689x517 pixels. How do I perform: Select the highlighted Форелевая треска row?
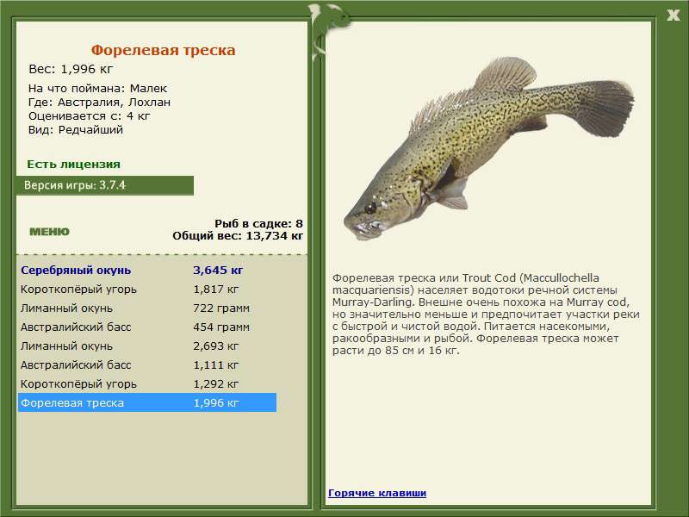pos(147,402)
